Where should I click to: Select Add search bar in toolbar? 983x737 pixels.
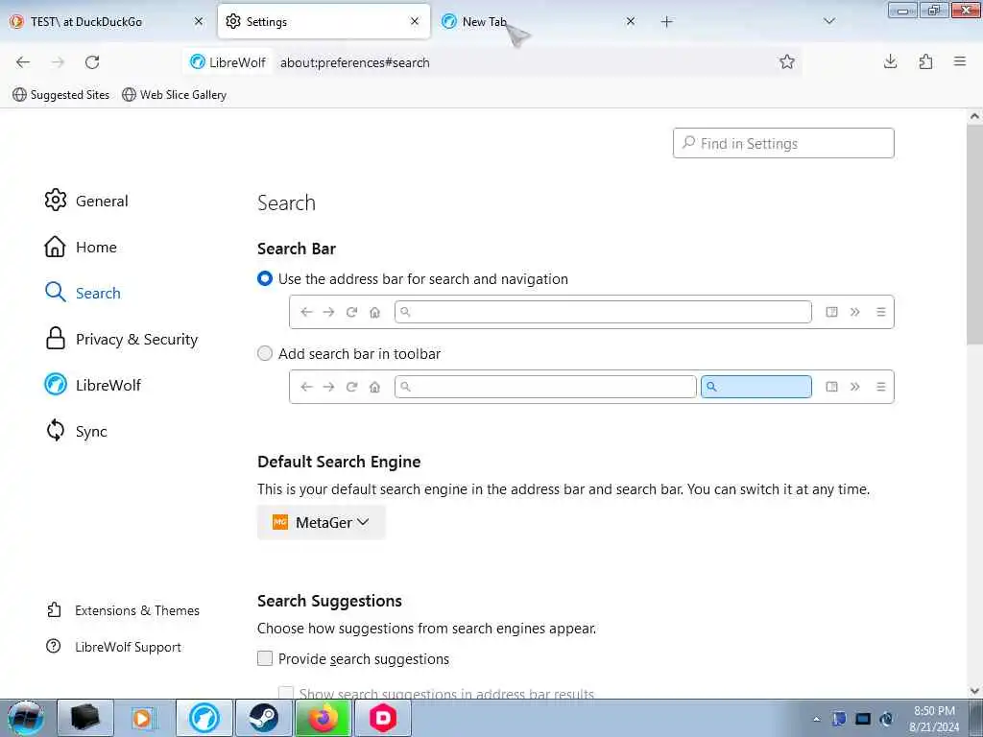click(265, 353)
